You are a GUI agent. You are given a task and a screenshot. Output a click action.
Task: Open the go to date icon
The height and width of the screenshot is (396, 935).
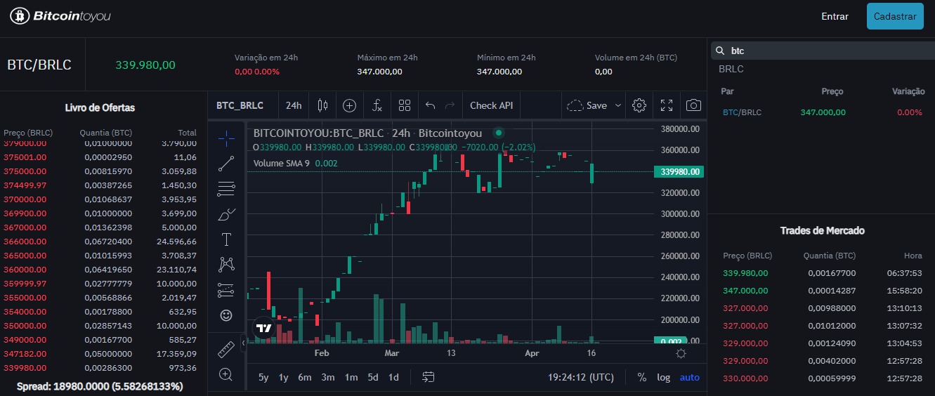pyautogui.click(x=429, y=377)
